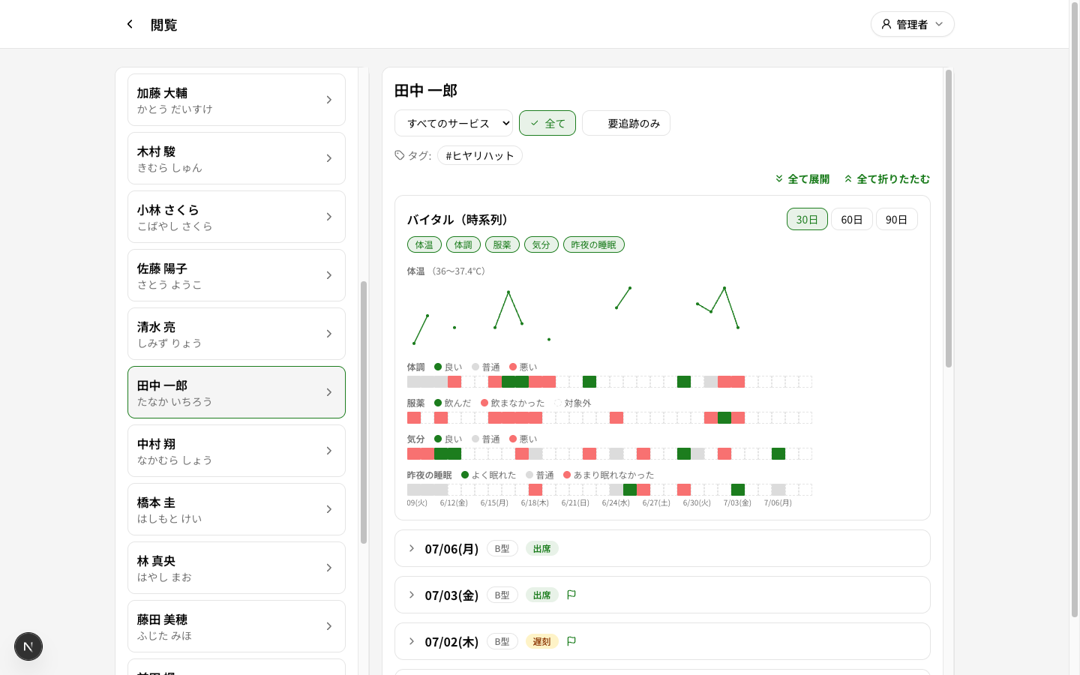This screenshot has height=675, width=1080.
Task: Toggle the 気分 chart chip
Action: pyautogui.click(x=541, y=244)
